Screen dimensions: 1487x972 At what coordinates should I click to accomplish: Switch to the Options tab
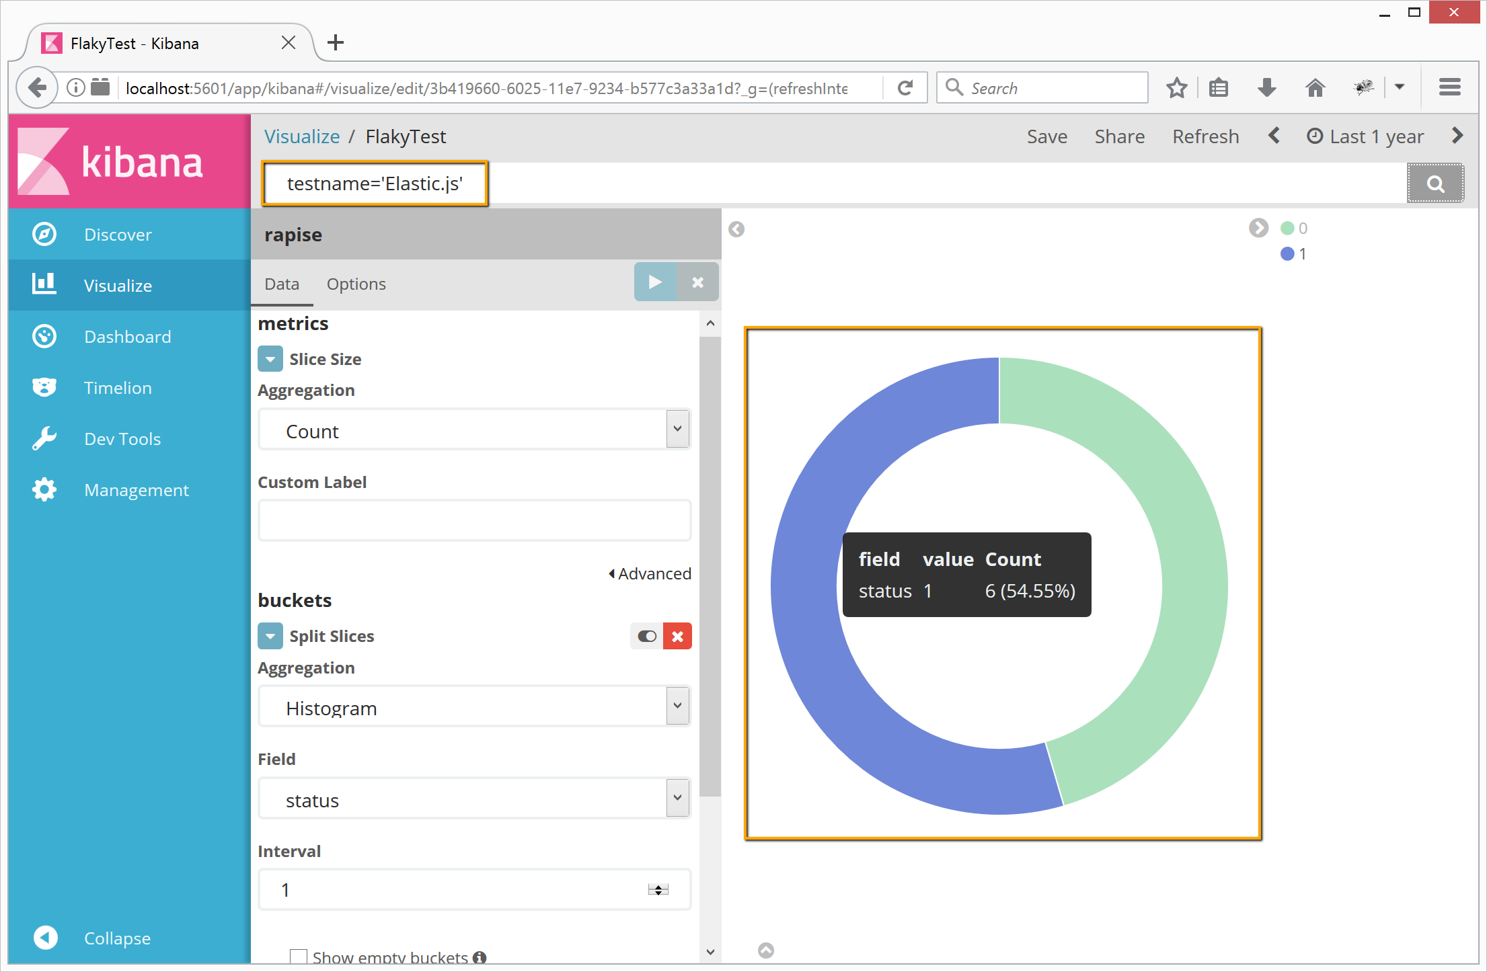coord(356,284)
